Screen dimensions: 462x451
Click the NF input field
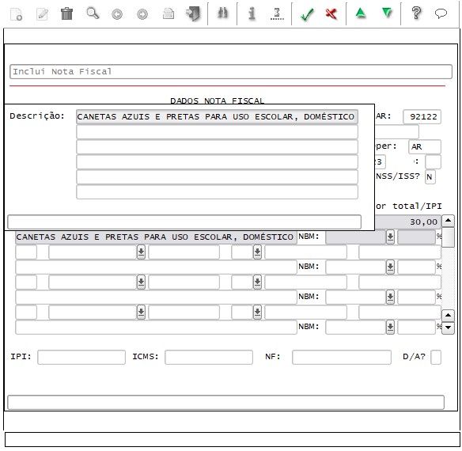(x=342, y=358)
